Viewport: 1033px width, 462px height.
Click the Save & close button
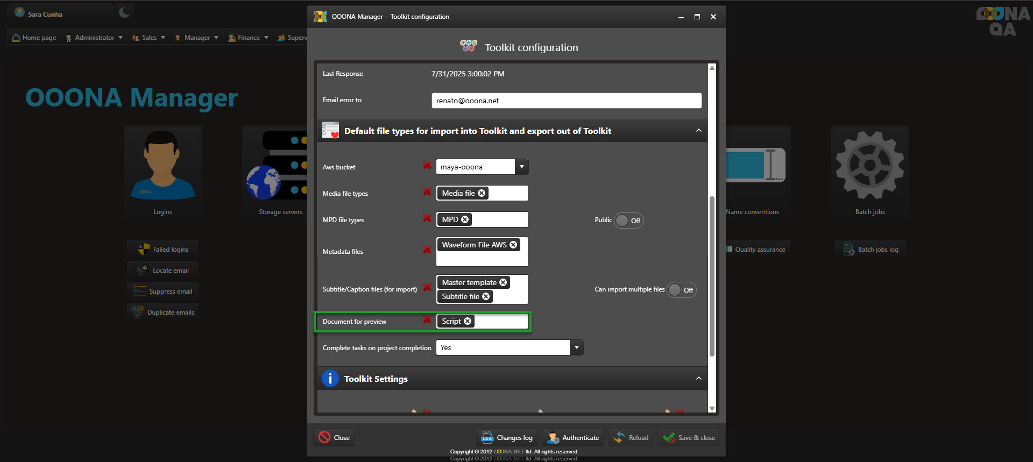[690, 438]
